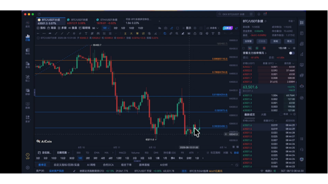Open the VIP diamond icon in sidebar
This screenshot has height=184, width=328.
[x=27, y=156]
